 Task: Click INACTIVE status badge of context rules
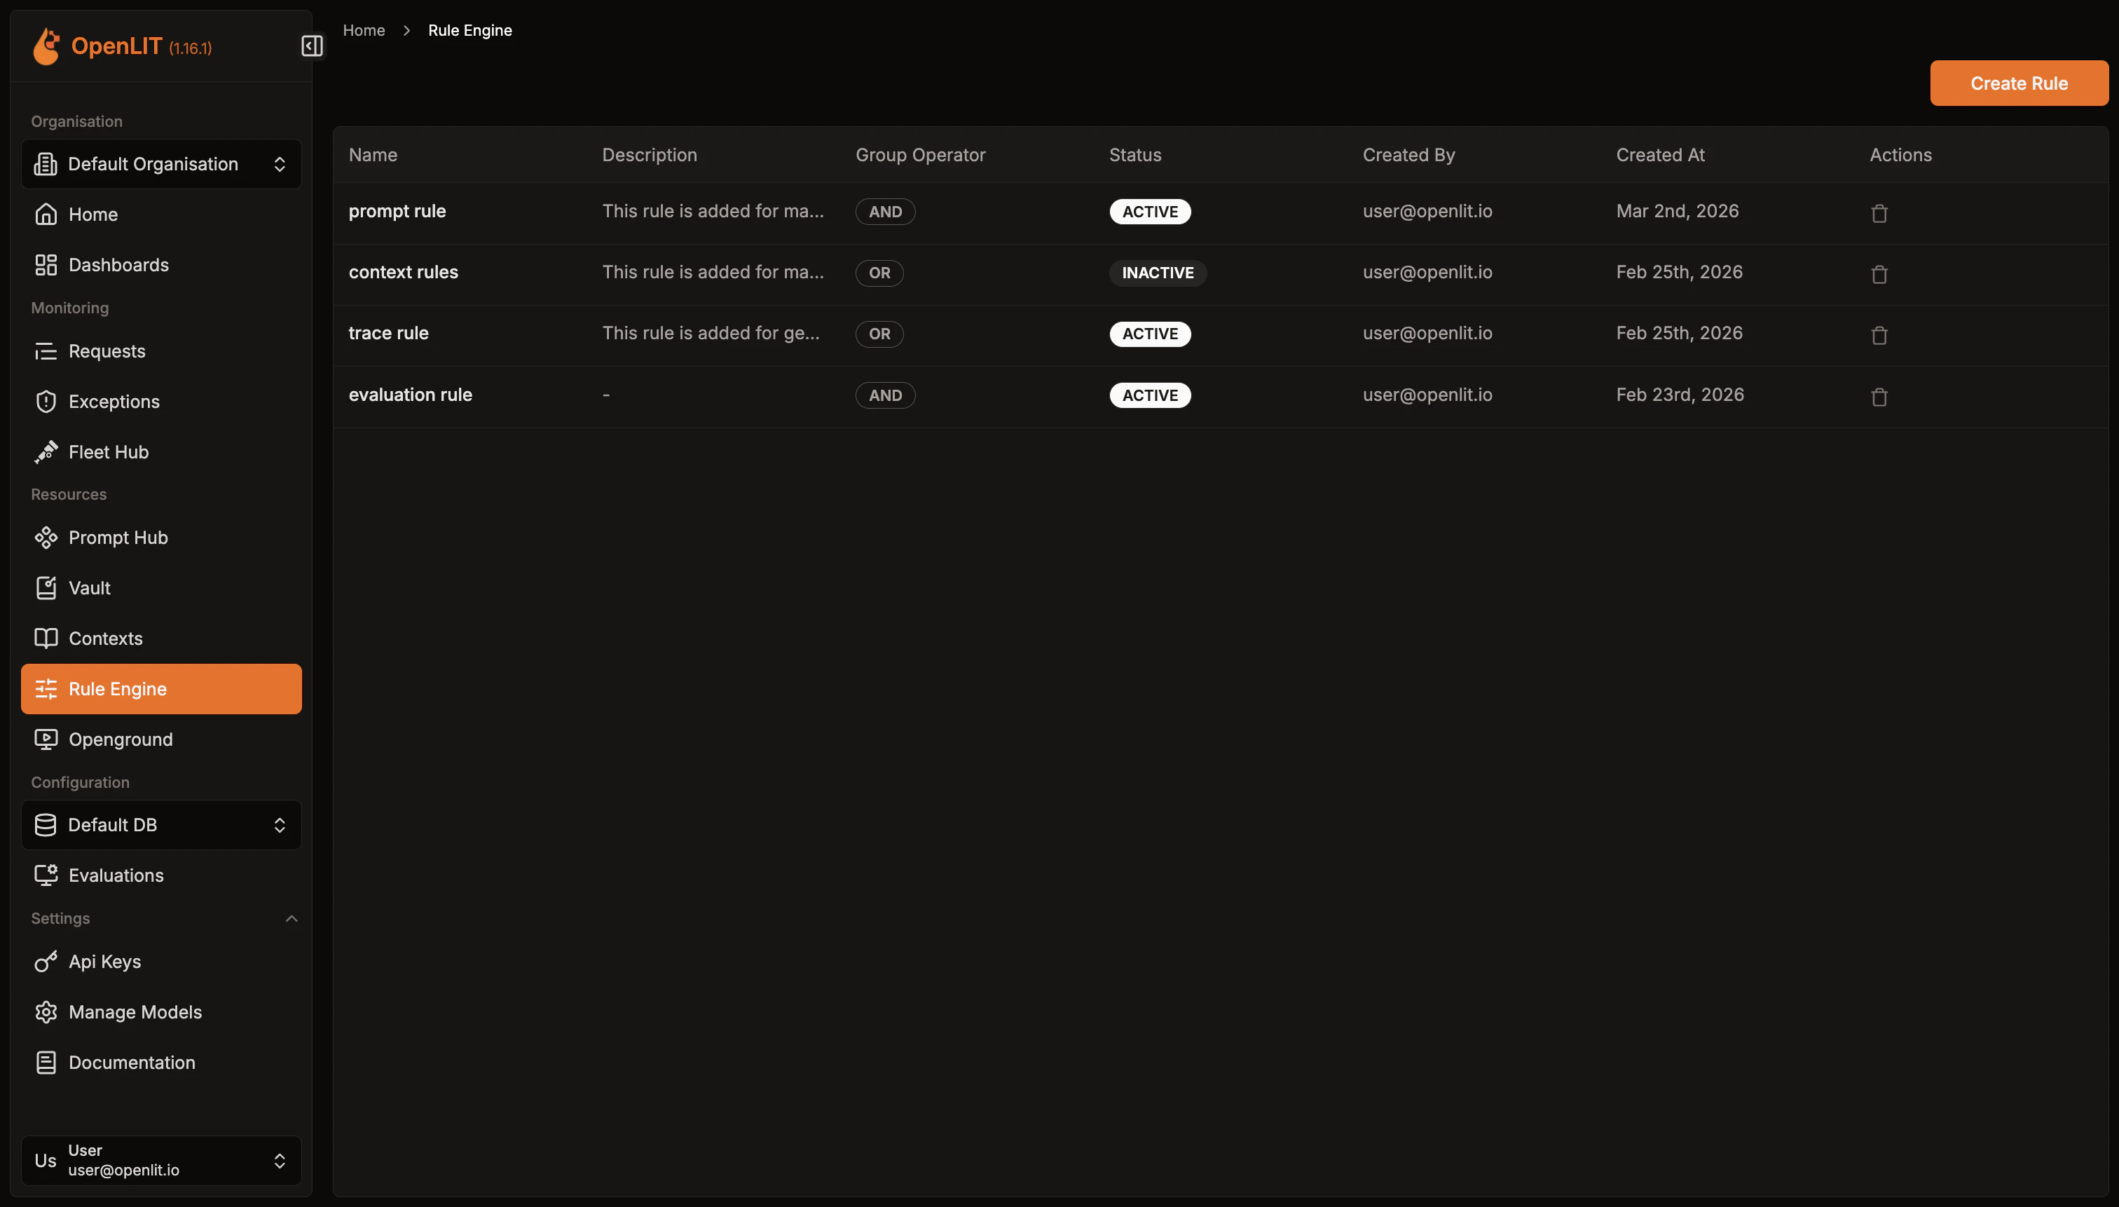(x=1157, y=273)
